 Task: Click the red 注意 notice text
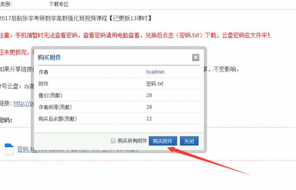point(134,35)
